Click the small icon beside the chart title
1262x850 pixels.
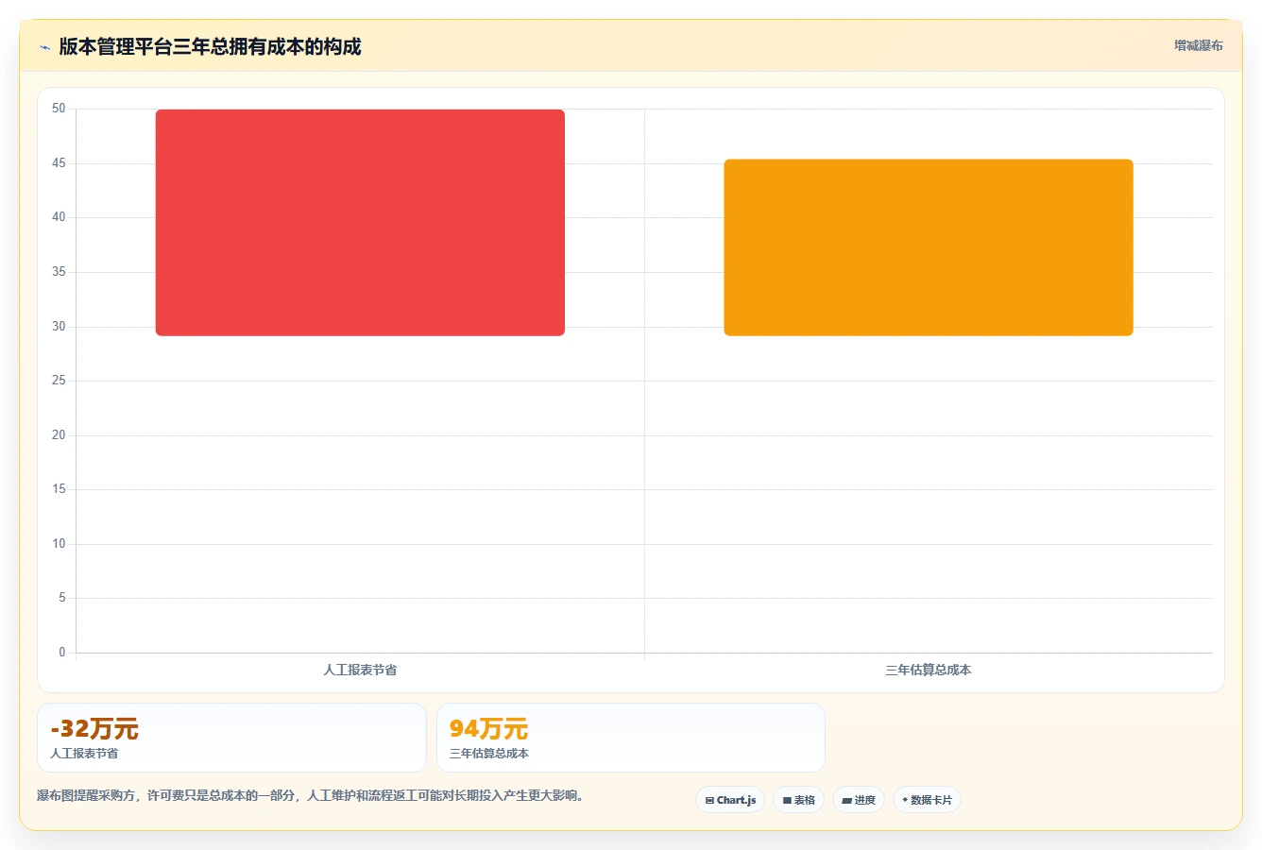pyautogui.click(x=44, y=47)
